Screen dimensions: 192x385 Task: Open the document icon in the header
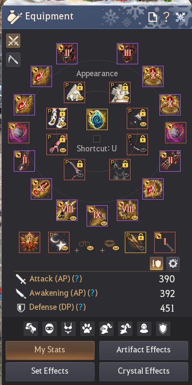point(153,17)
